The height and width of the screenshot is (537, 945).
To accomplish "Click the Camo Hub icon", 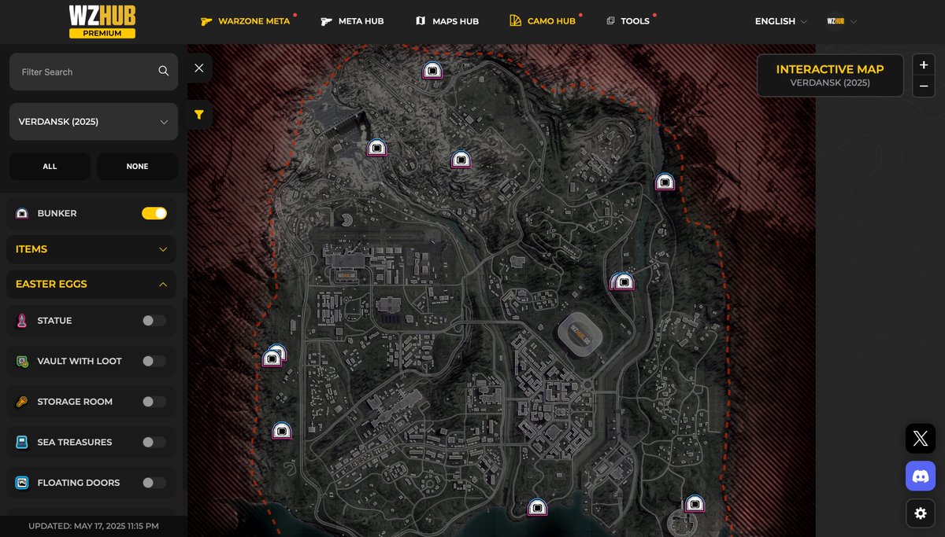I will (516, 21).
